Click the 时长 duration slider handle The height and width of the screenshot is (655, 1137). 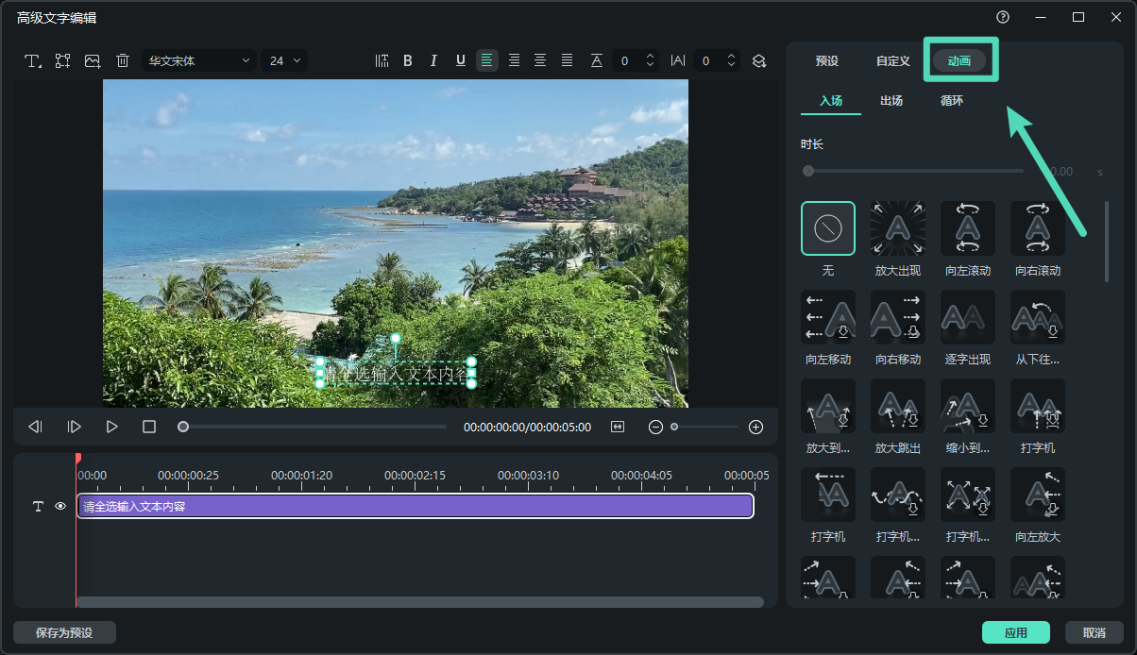pos(808,171)
